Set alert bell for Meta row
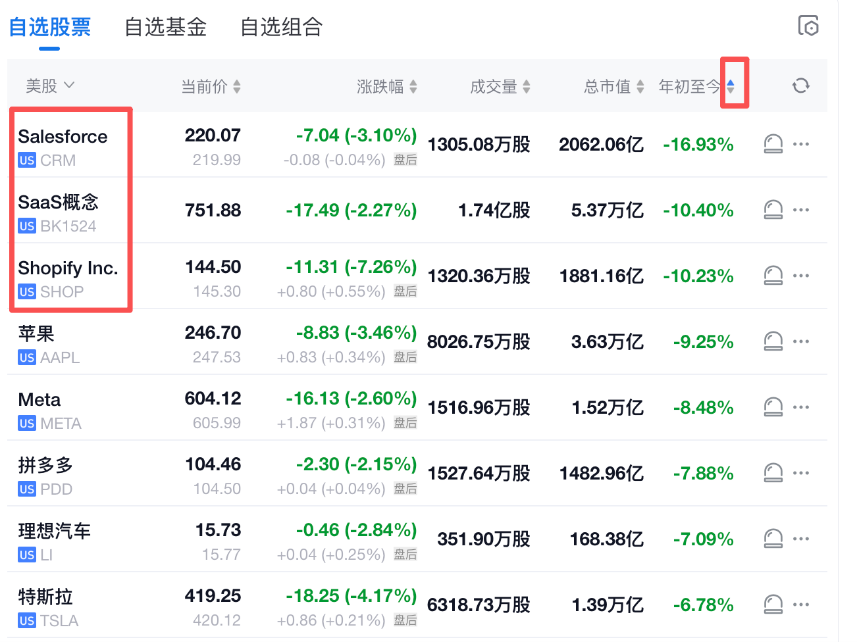This screenshot has height=642, width=857. pos(773,407)
